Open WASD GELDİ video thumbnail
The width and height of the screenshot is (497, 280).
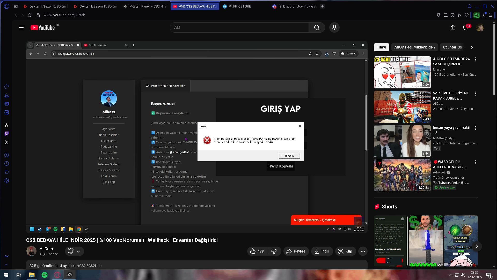point(402,175)
